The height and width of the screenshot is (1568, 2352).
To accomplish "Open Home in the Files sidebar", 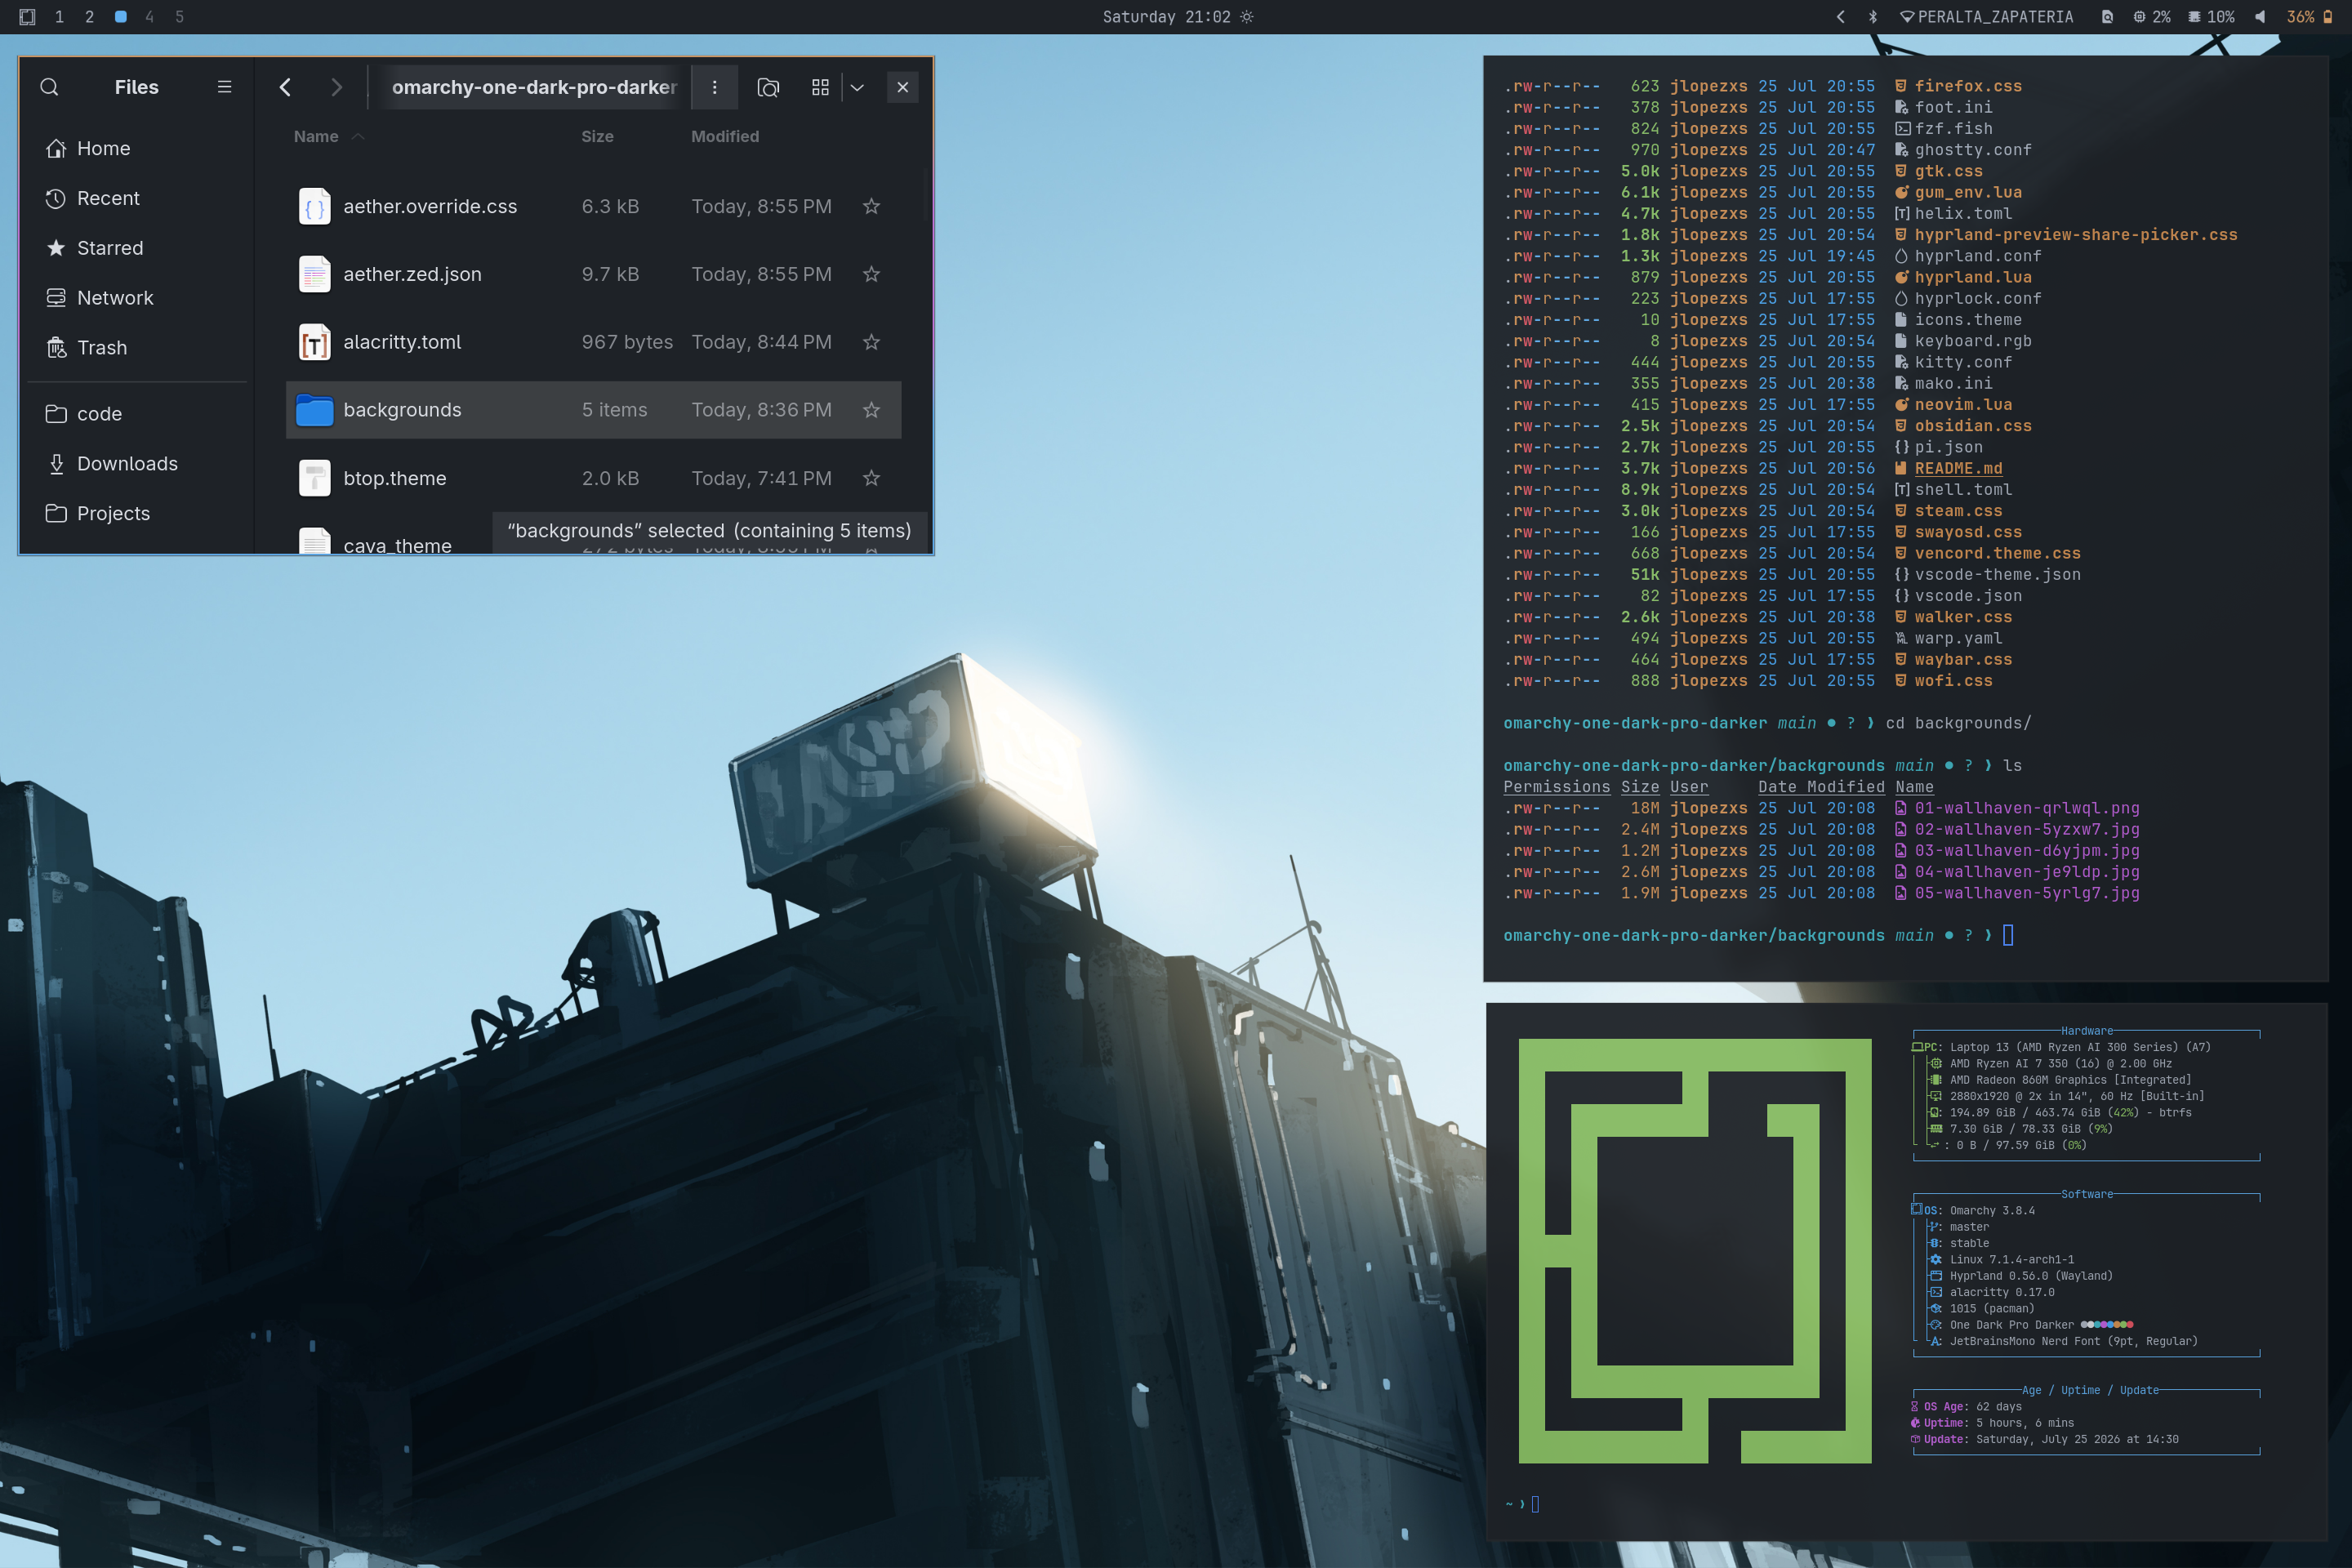I will click(137, 148).
